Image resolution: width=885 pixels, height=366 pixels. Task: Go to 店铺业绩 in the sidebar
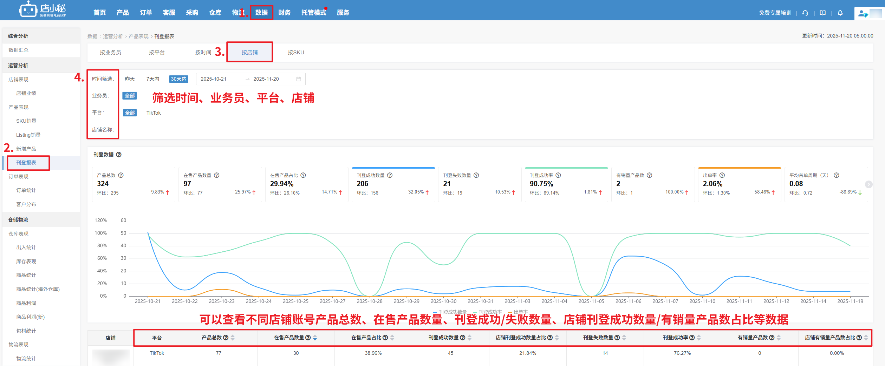click(x=26, y=93)
